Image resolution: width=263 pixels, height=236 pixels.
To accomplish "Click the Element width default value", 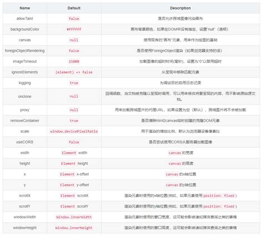I will click(74, 153).
